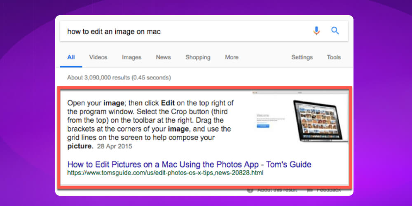Click the microphone voice search icon
Screen dimensions: 412x206
(x=316, y=31)
